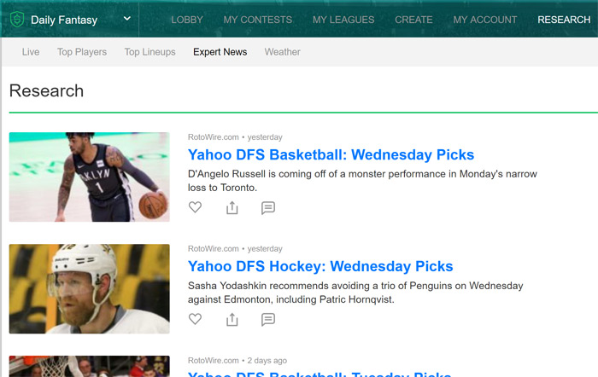Select the RESEARCH navigation item
Viewport: 598px width, 377px height.
point(564,20)
